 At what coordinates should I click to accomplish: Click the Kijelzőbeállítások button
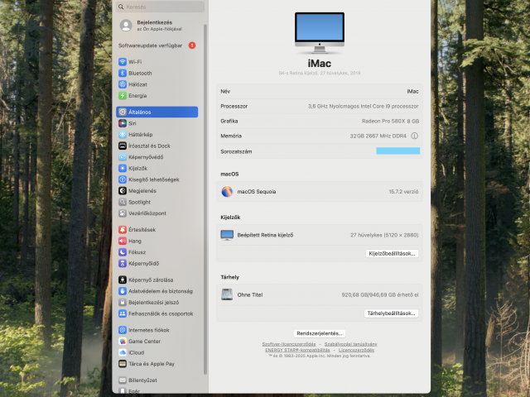click(x=392, y=254)
